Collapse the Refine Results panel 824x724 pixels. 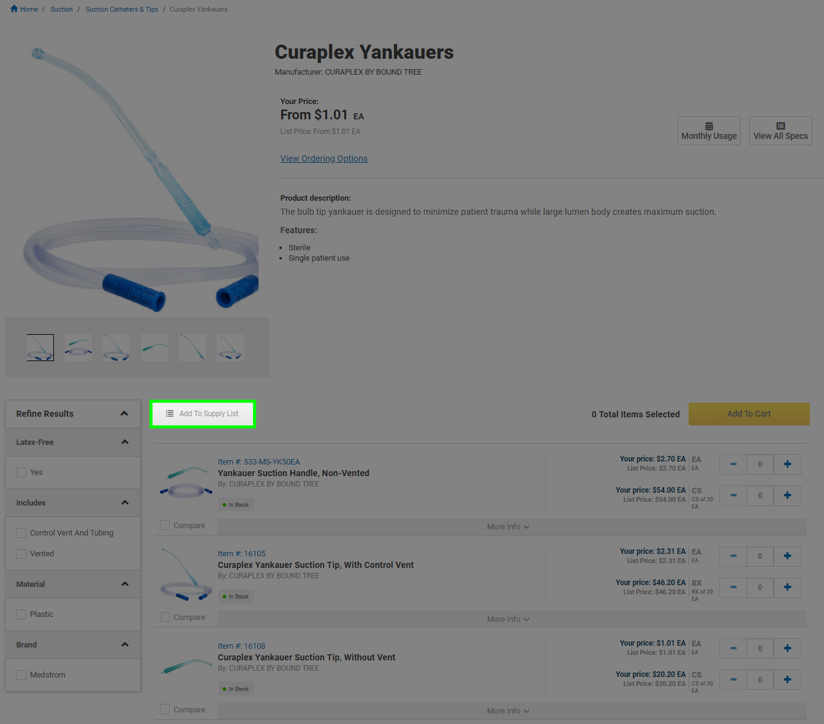[124, 414]
